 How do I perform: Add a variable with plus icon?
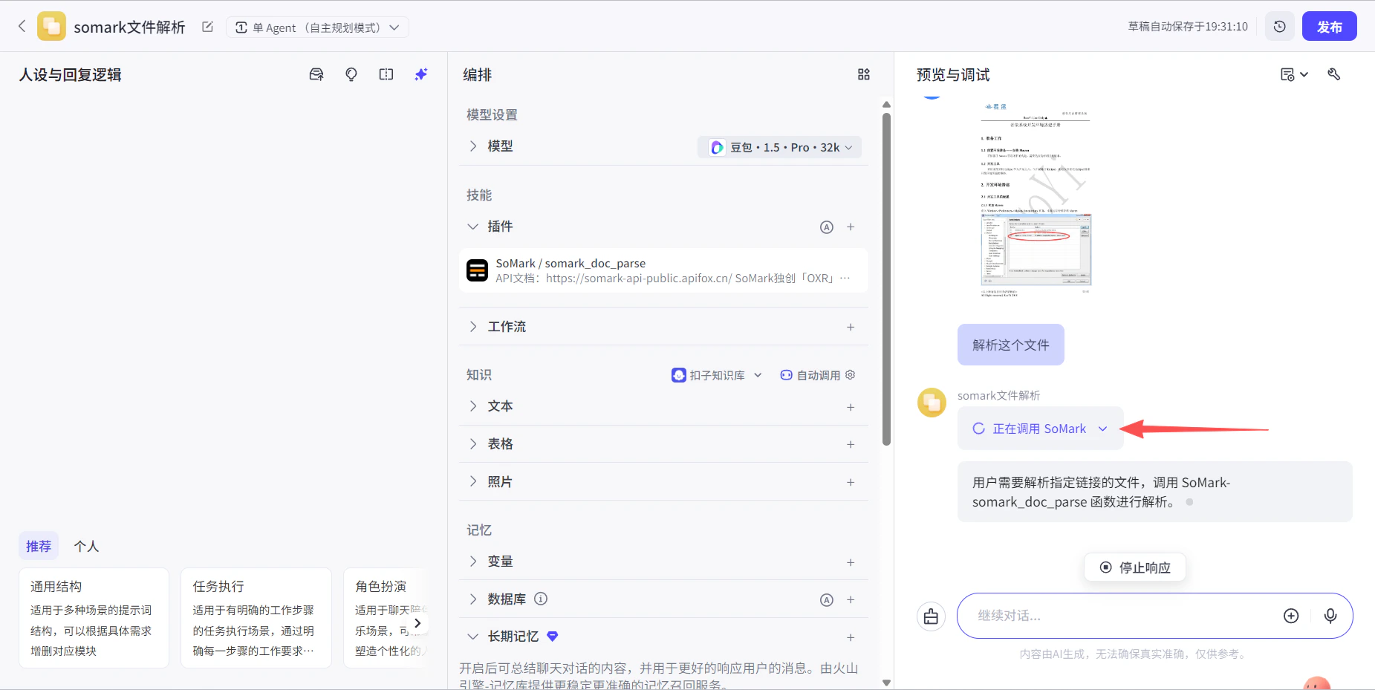(851, 562)
